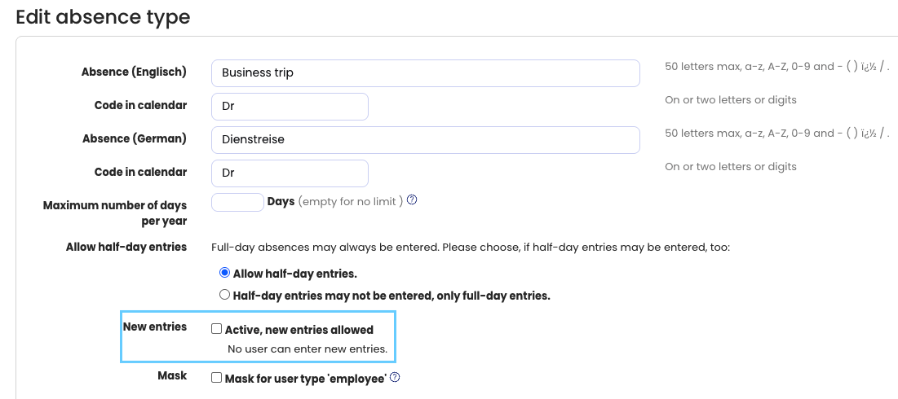Click the bold 'Days' unit text

point(281,201)
